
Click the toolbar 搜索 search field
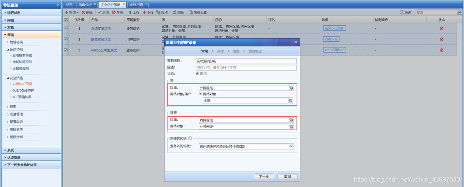436,12
